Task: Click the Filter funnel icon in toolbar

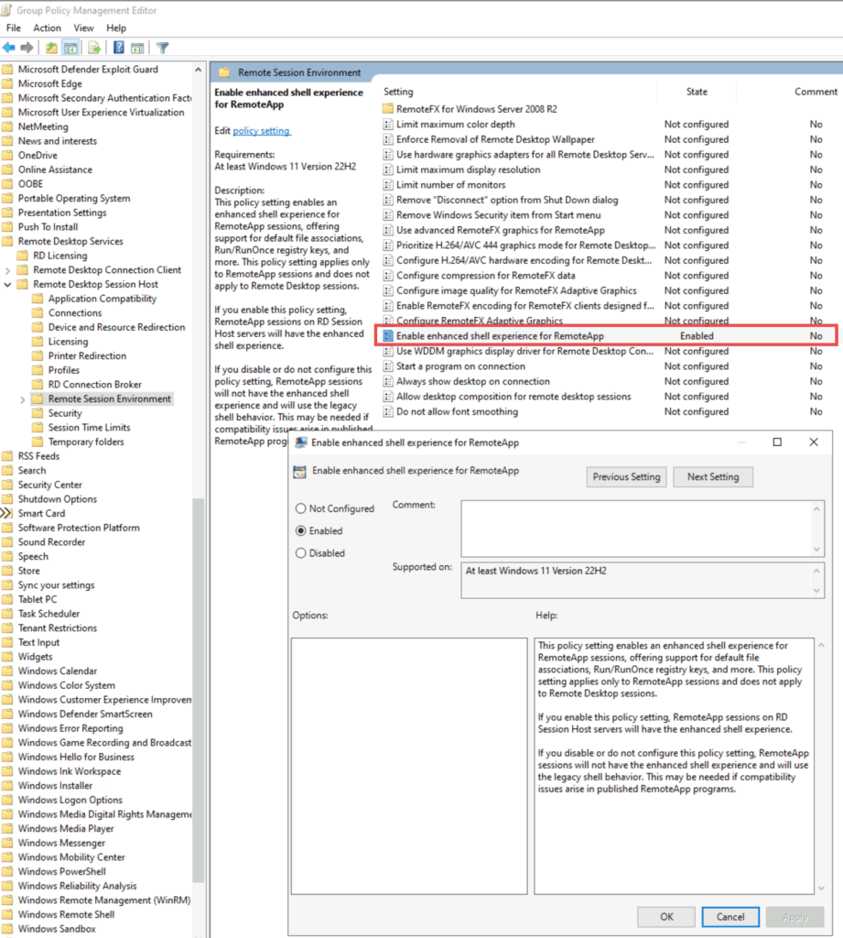Action: tap(162, 48)
